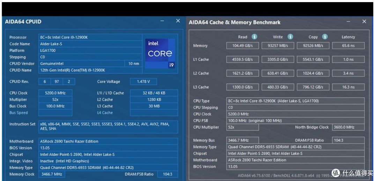Click the North Bridge Clock 3600.0 MHz field
377x181 pixels.
pyautogui.click(x=348, y=127)
